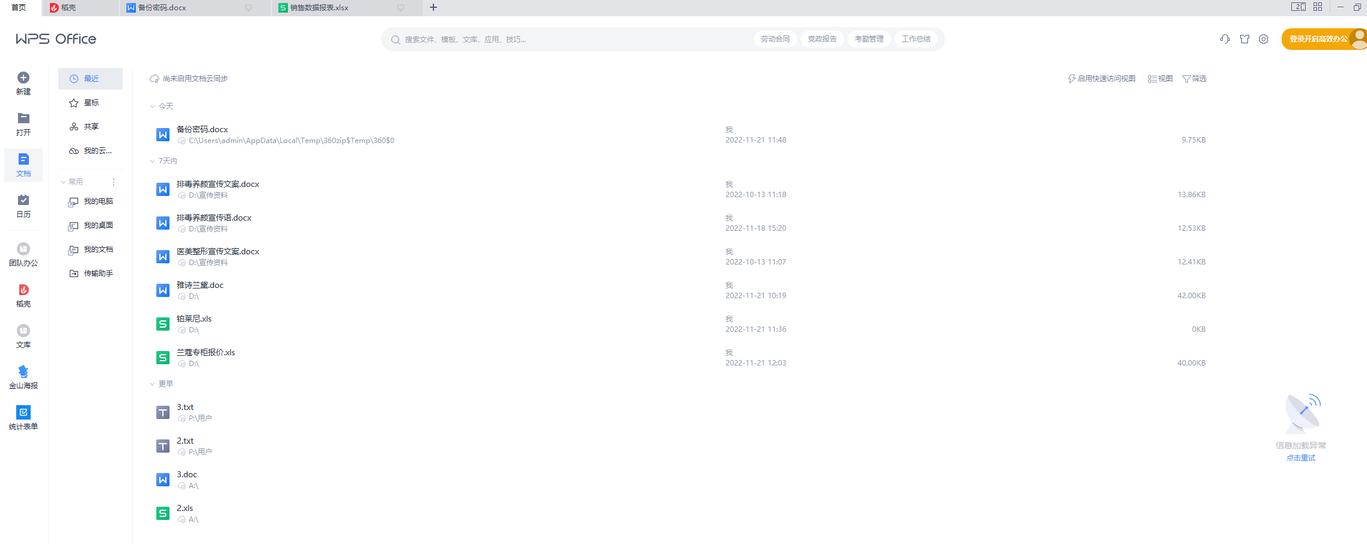Screen dimensions: 1367x544
Task: Select the 星标 starred menu item
Action: 91,103
